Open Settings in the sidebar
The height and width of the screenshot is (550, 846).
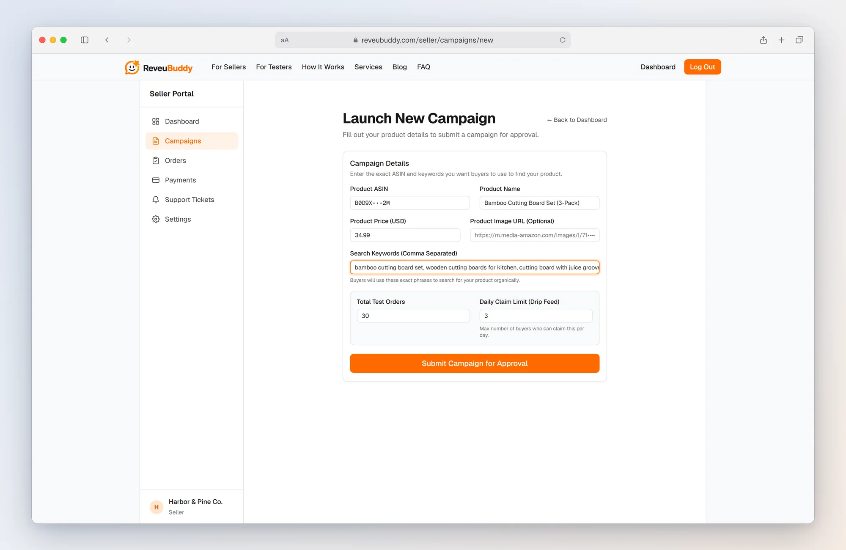click(x=192, y=219)
